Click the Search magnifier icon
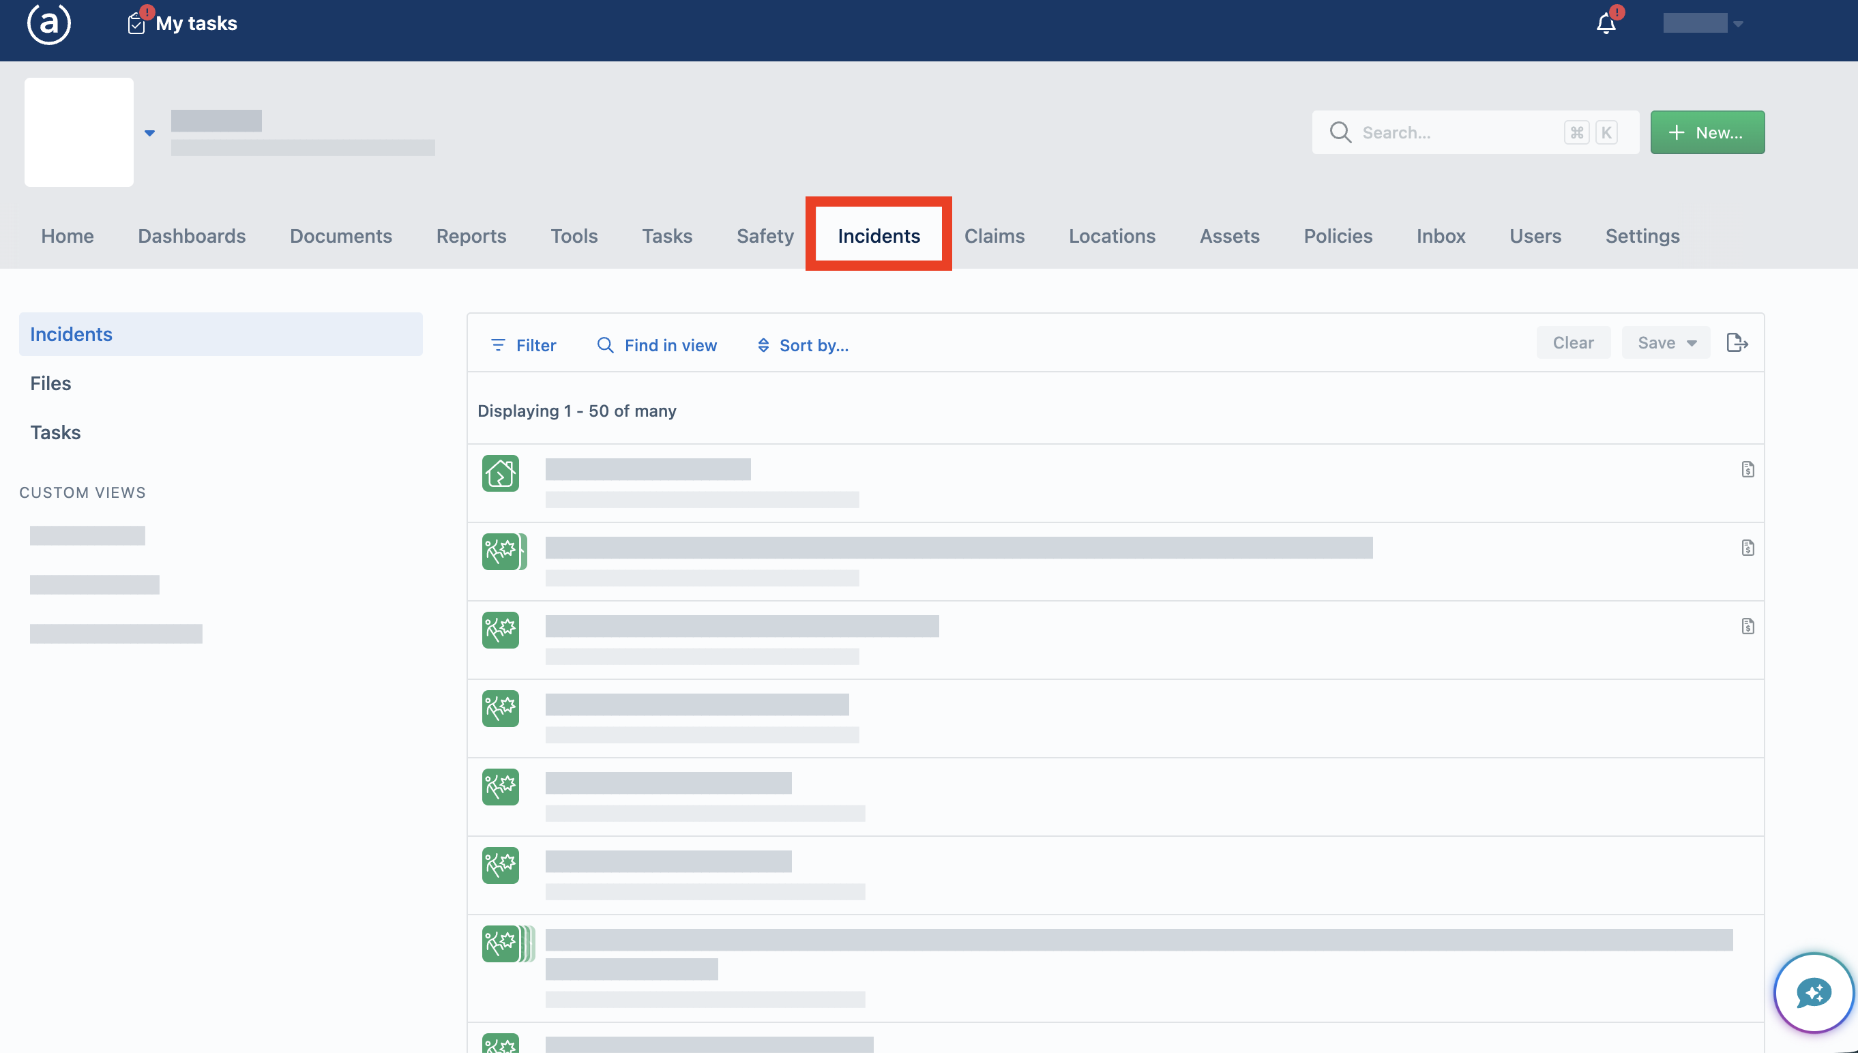The height and width of the screenshot is (1053, 1858). point(1340,132)
